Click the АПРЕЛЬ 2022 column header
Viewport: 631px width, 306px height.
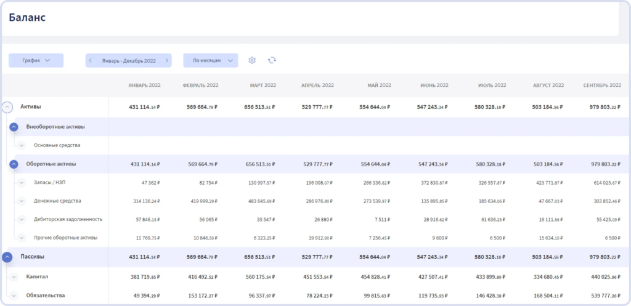[x=317, y=85]
